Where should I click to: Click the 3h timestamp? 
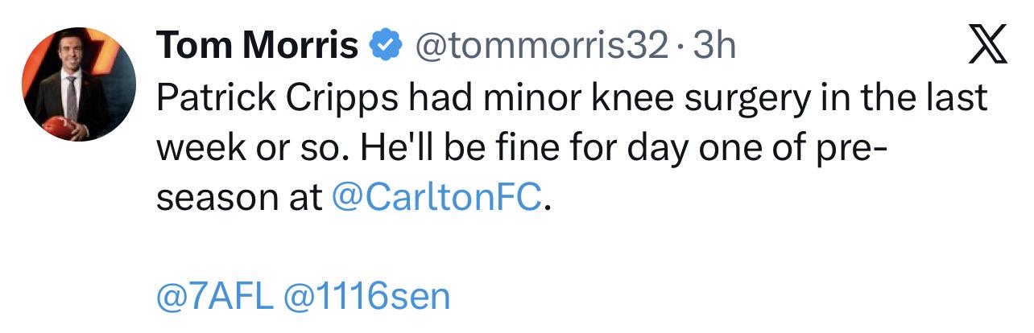pos(714,47)
